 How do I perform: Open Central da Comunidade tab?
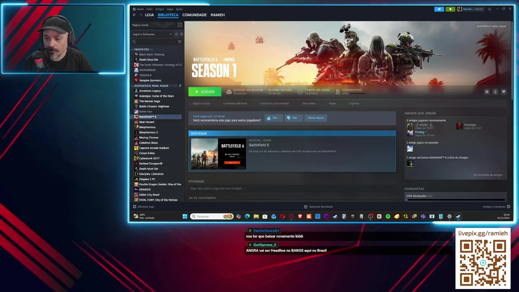tap(275, 103)
